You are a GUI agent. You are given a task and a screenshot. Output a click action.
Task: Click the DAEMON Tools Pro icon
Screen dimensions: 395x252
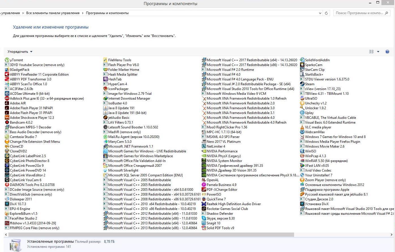click(7, 185)
